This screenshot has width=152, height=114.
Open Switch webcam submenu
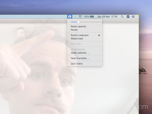click(x=85, y=35)
